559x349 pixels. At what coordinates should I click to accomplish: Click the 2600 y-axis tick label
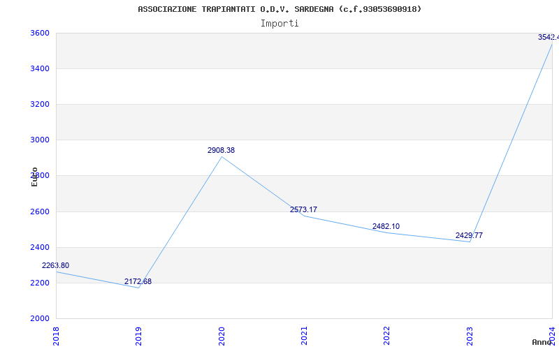40,211
